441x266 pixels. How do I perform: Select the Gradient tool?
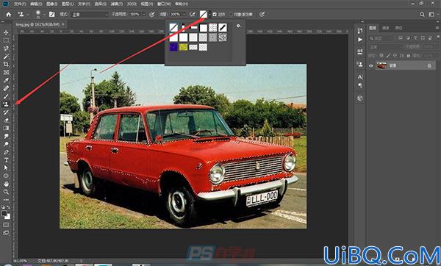[x=6, y=128]
